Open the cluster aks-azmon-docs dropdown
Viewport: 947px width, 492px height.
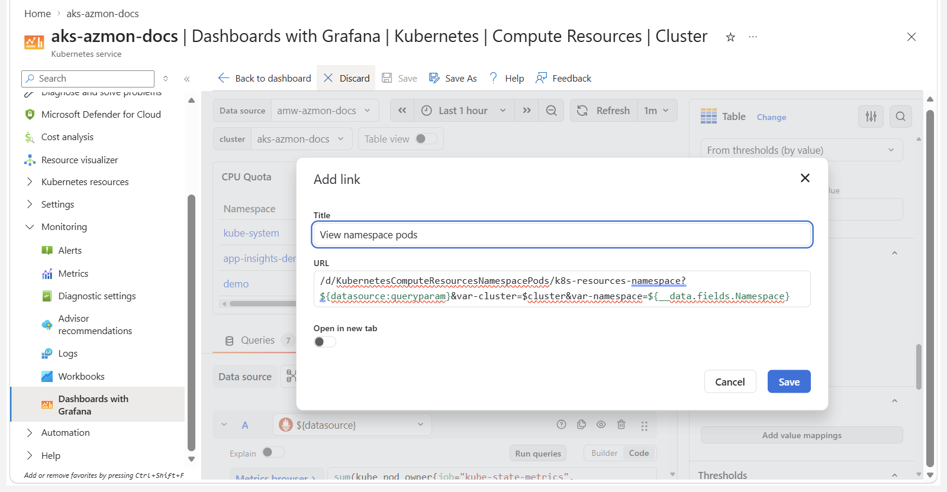coord(301,139)
